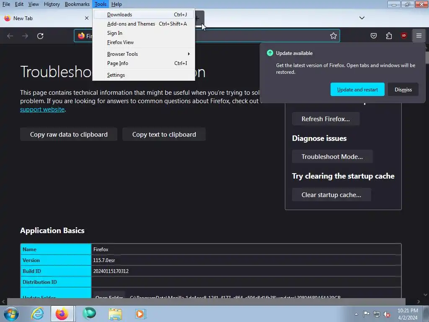Image resolution: width=429 pixels, height=322 pixels.
Task: Click the Firefox icon in the address bar
Action: [x=81, y=36]
